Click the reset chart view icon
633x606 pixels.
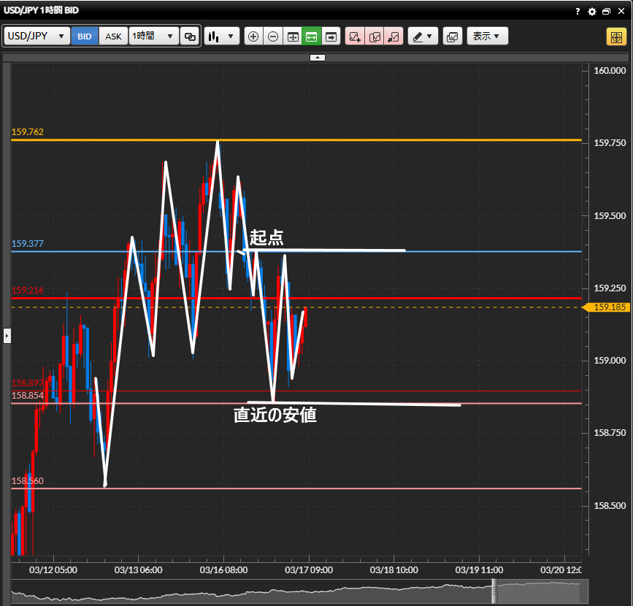click(293, 37)
